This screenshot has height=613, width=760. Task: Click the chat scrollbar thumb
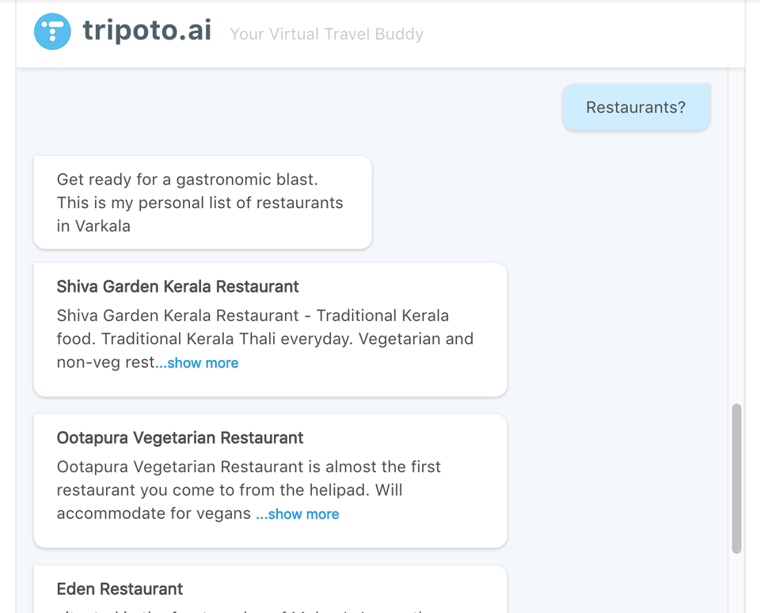coord(736,479)
